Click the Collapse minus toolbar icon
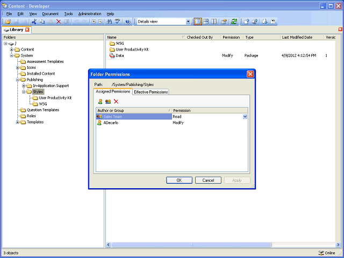 click(101, 21)
